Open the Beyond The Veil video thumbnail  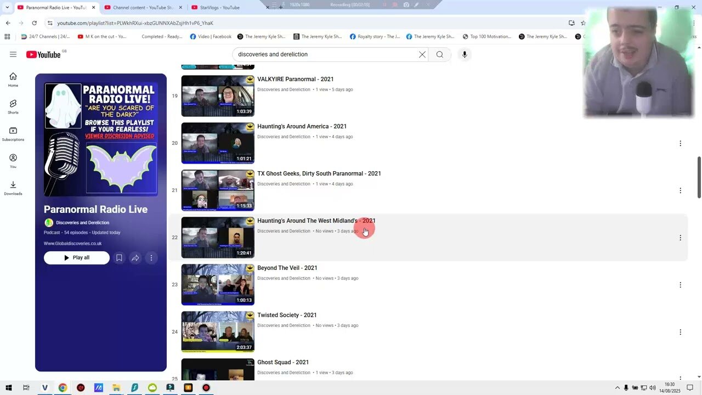[218, 285]
